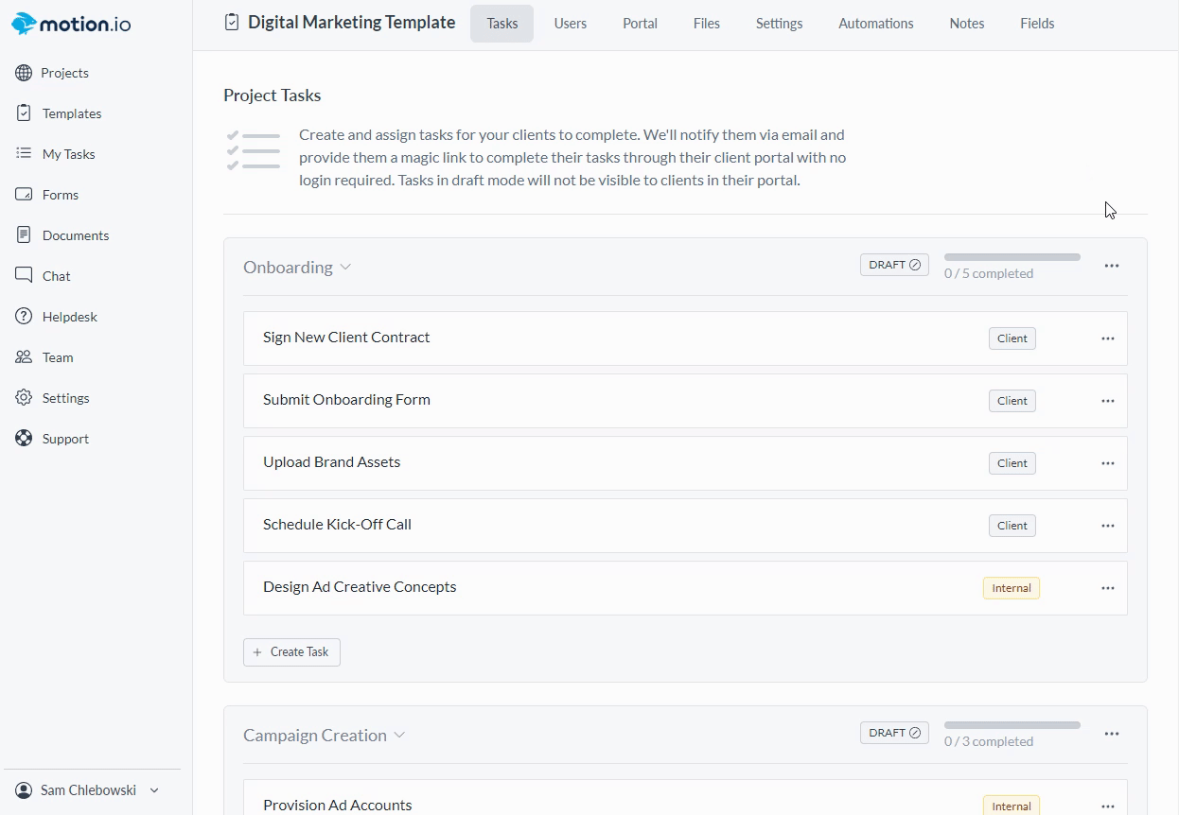Click the Projects globe icon in sidebar
This screenshot has width=1179, height=815.
point(24,73)
